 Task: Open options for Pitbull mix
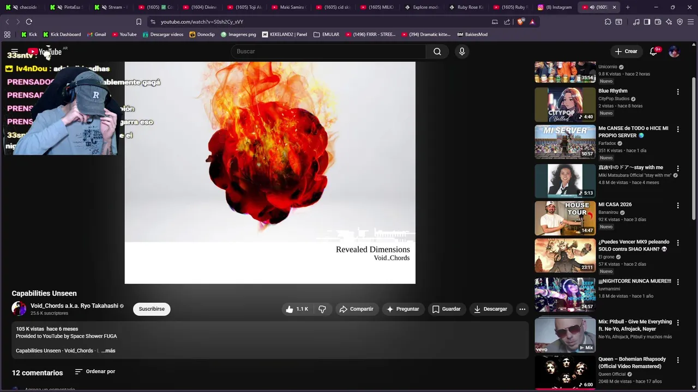(678, 323)
